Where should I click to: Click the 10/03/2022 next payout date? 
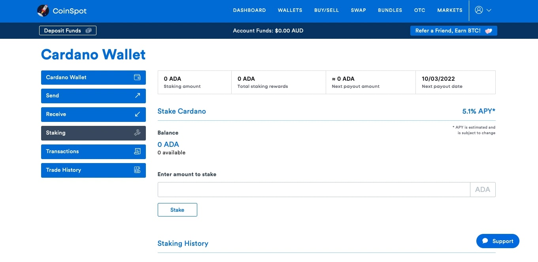pos(438,79)
